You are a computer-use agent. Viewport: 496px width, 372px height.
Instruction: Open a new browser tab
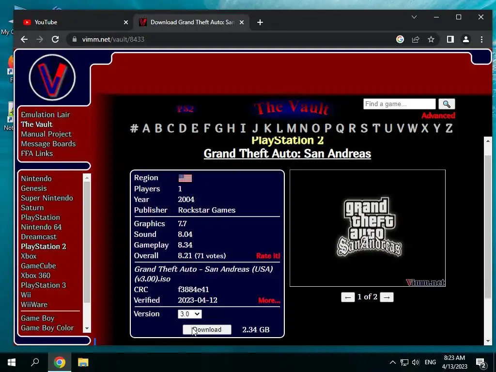tap(260, 22)
